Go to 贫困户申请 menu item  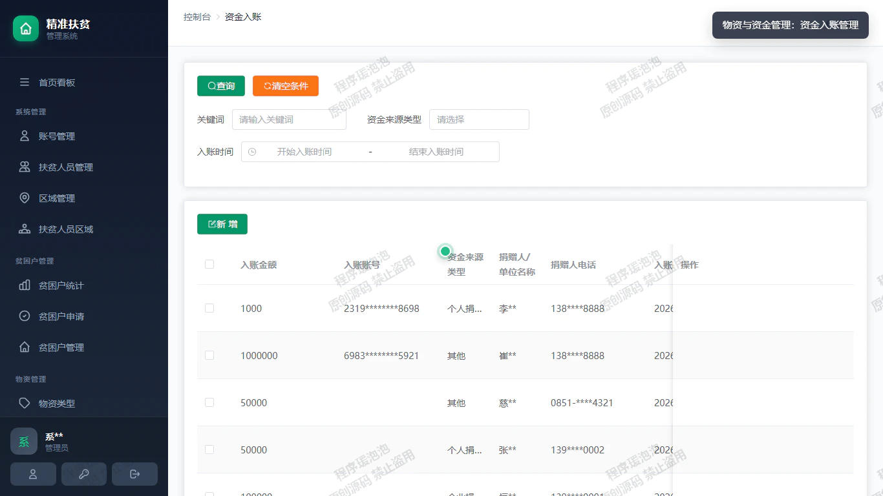84,316
